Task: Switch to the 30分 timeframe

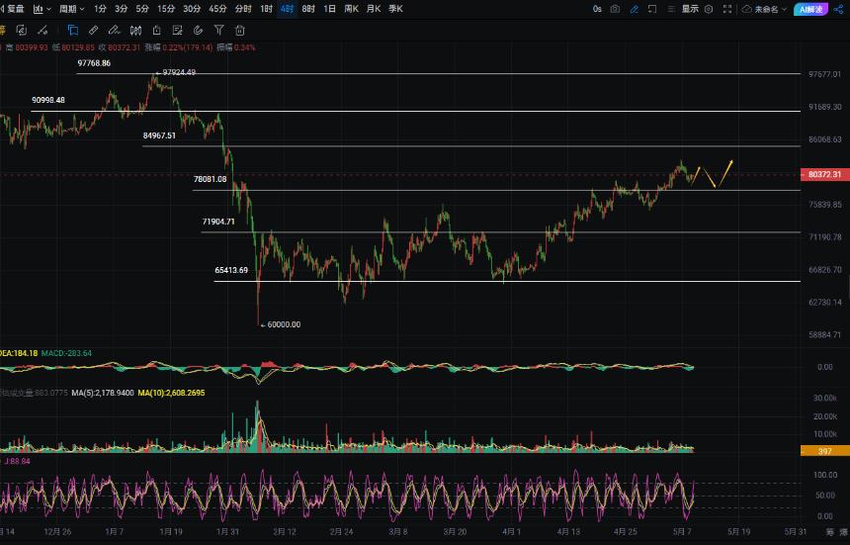Action: coord(192,9)
